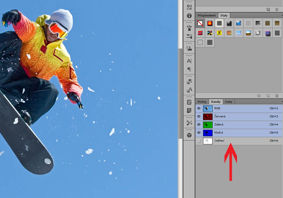Apply the light gray style swatch in first row

point(248,23)
